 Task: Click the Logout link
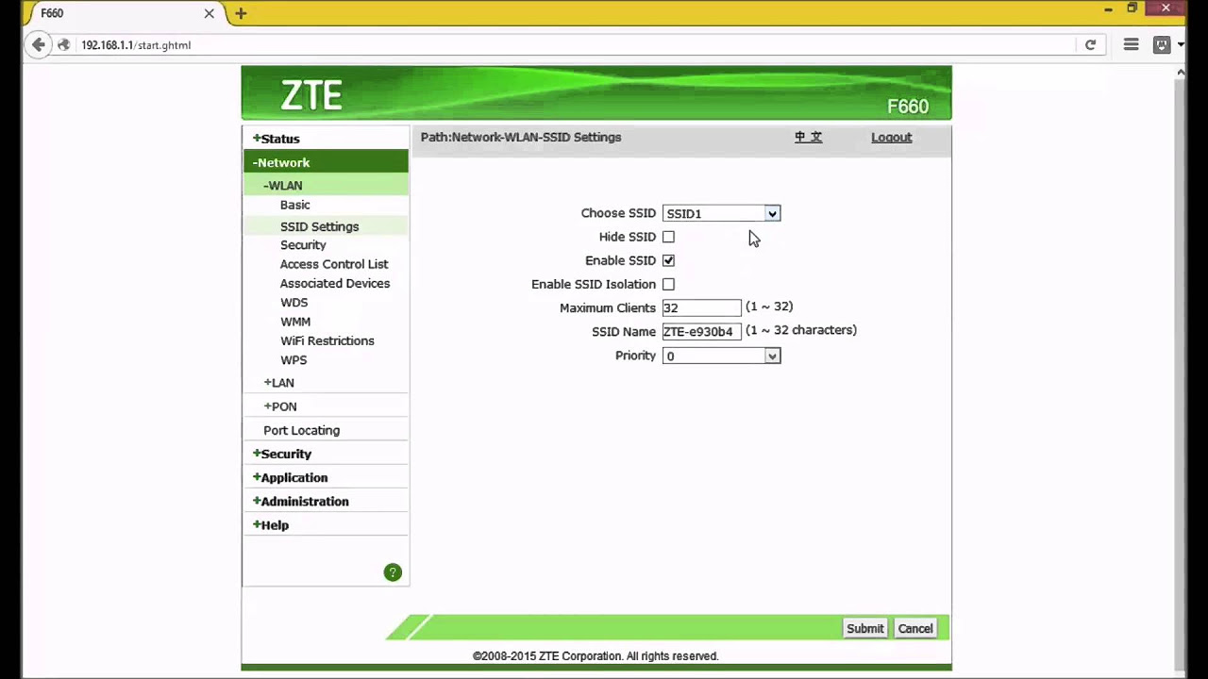click(x=891, y=137)
